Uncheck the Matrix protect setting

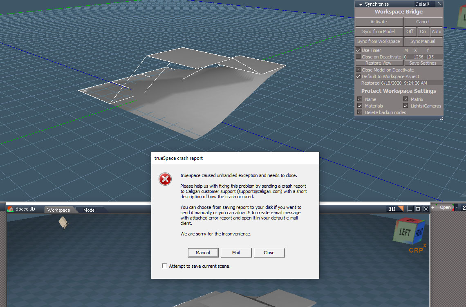coord(406,99)
